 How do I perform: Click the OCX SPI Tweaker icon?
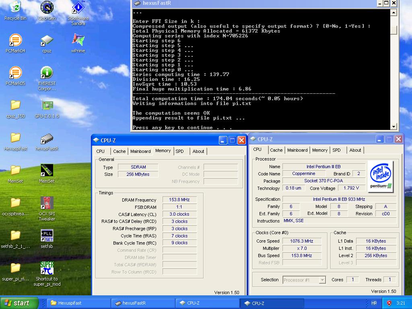(47, 203)
